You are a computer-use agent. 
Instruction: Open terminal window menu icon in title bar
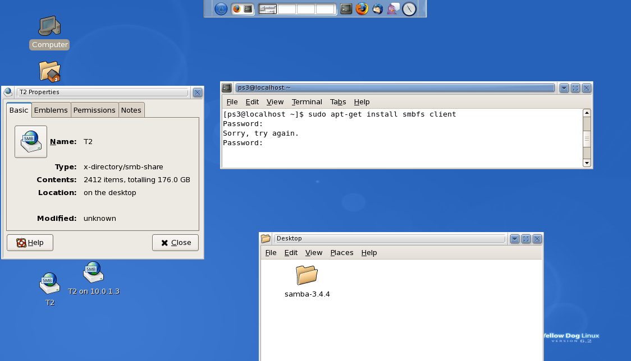[x=227, y=87]
